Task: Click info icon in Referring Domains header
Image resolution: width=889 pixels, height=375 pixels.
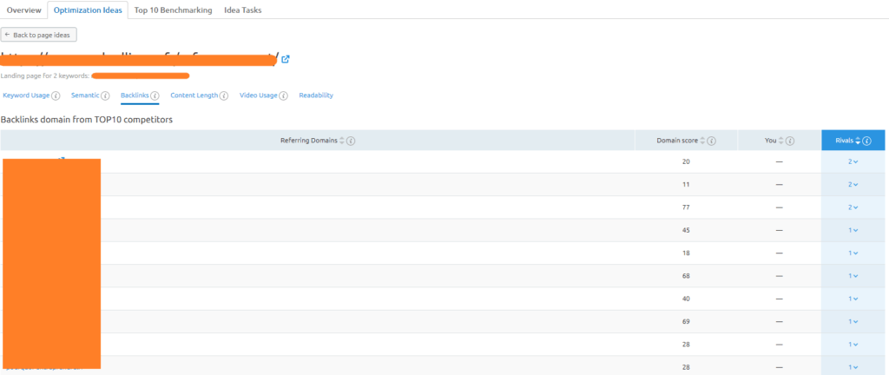Action: (x=351, y=141)
